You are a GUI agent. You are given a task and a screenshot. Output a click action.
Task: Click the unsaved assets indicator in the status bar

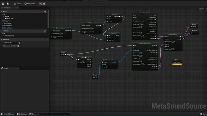click(x=203, y=114)
